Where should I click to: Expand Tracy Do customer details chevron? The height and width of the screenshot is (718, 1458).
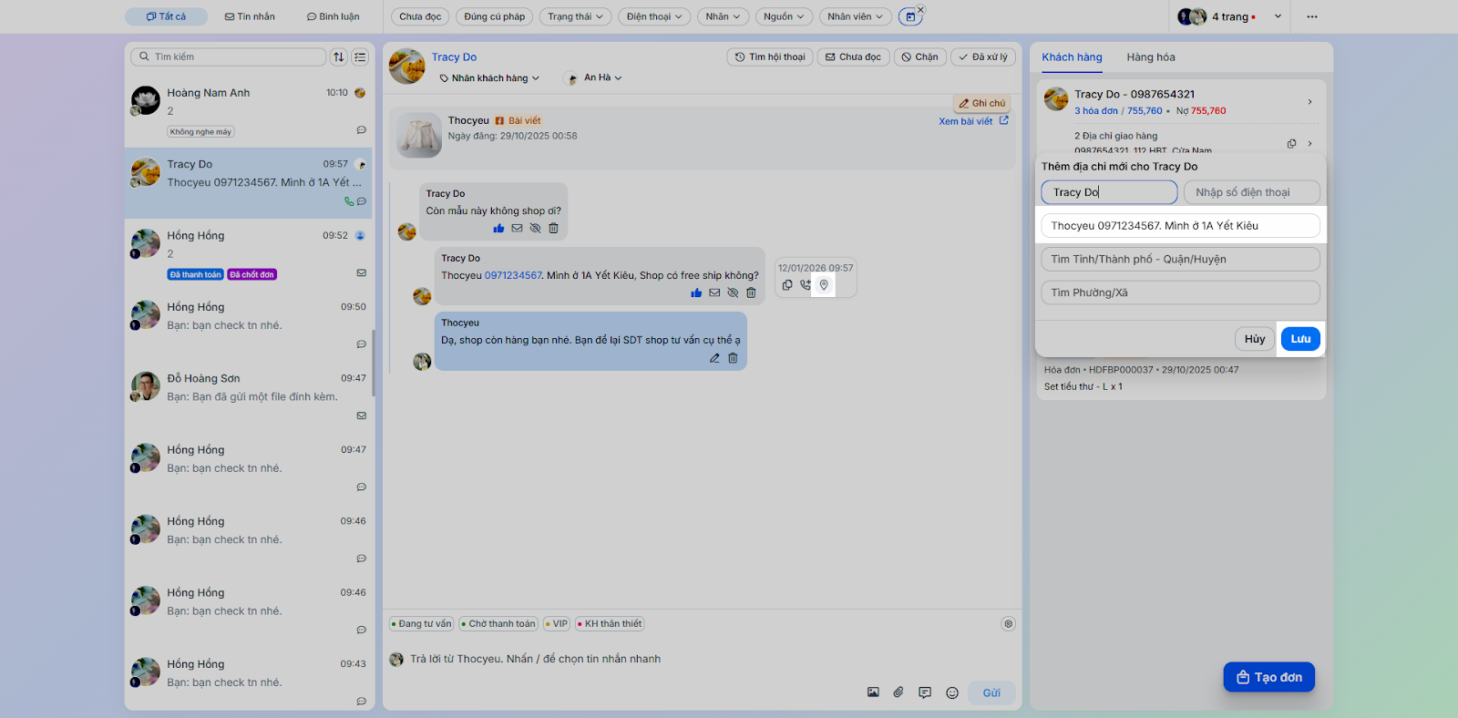[1310, 101]
